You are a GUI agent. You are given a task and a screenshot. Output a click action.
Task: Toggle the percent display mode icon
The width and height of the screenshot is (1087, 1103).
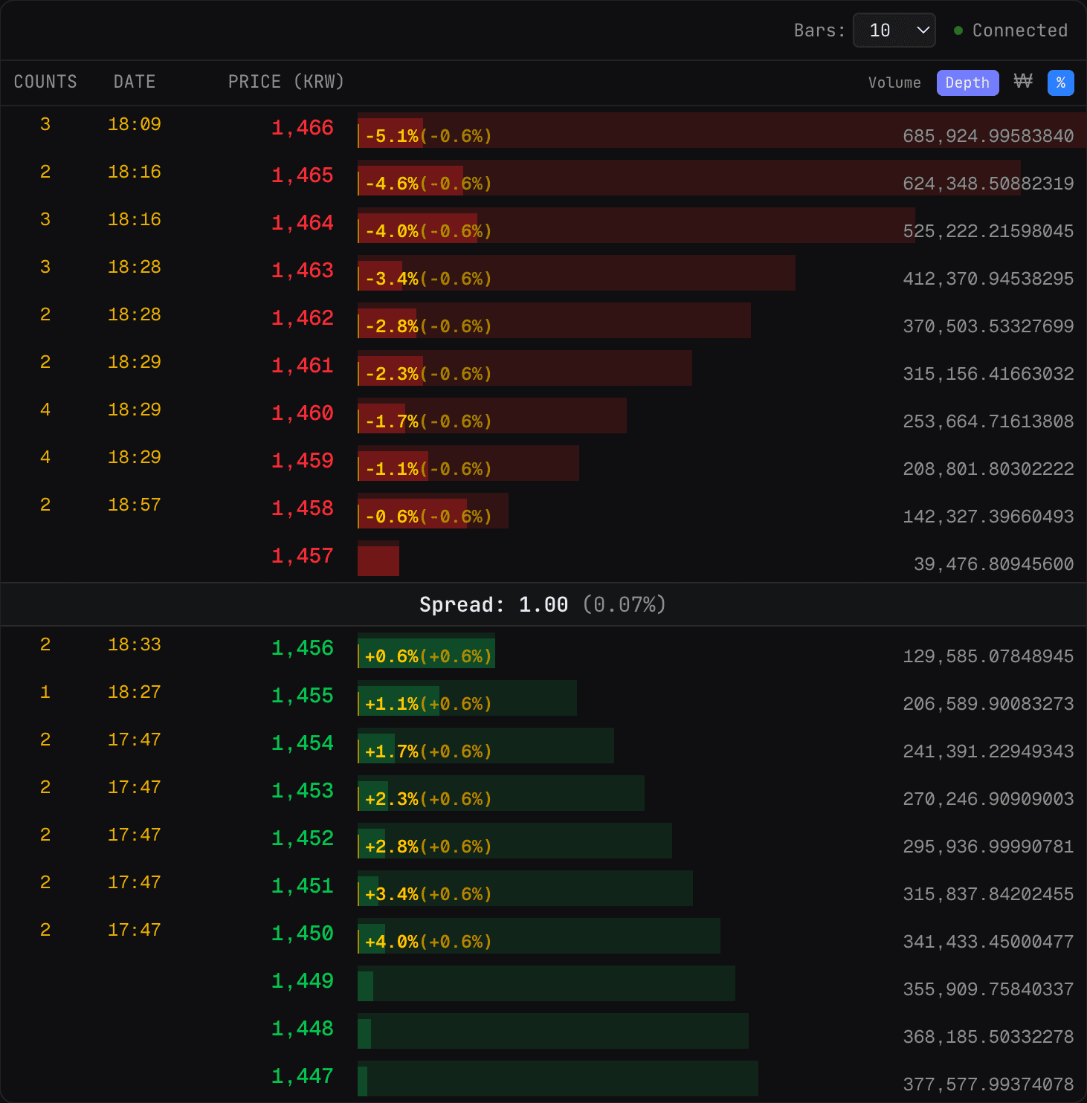(1061, 83)
